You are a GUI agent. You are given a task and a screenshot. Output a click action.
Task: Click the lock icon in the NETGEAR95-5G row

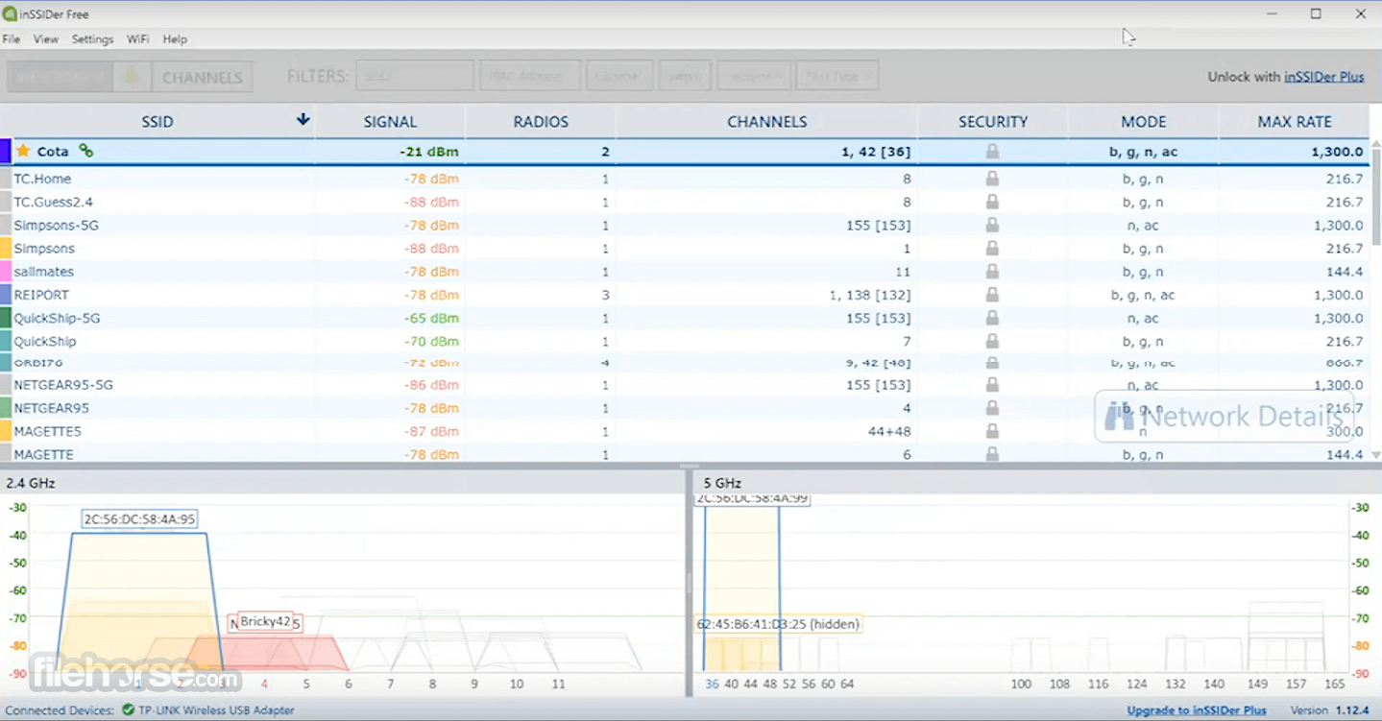pos(992,385)
